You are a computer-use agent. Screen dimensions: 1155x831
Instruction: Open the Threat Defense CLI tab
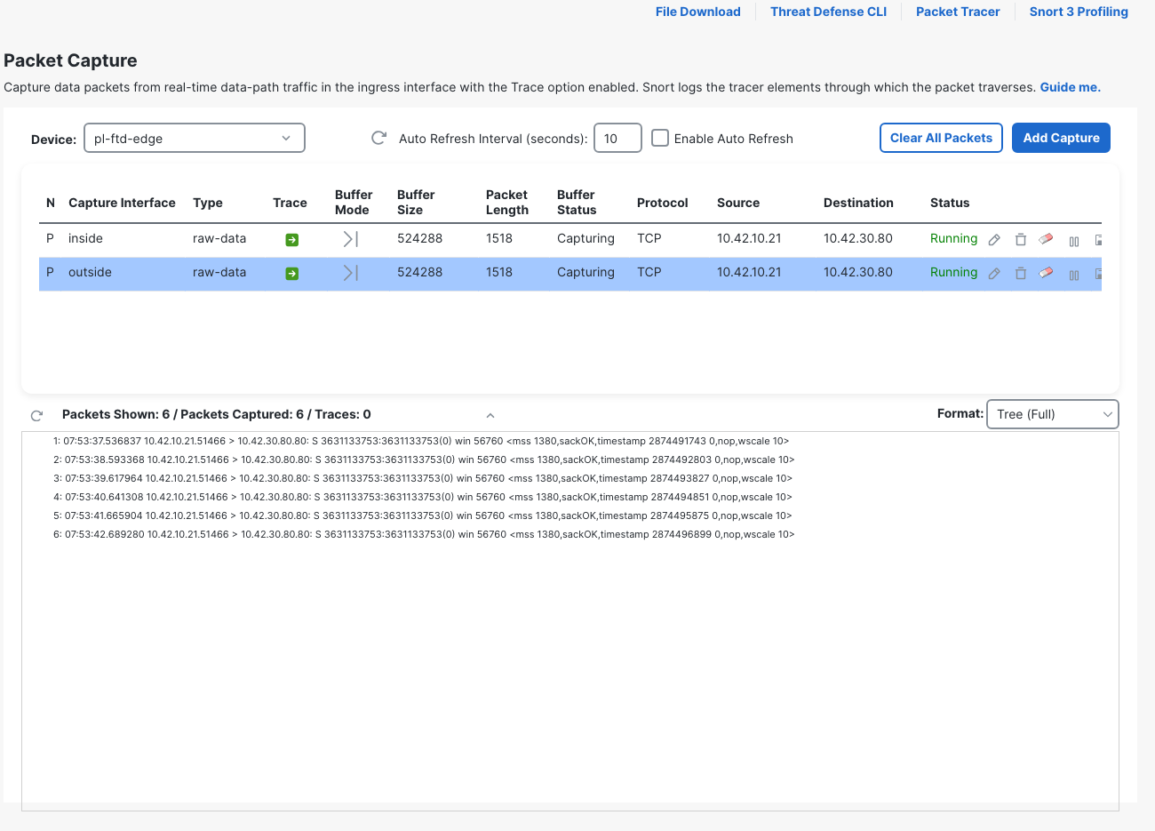tap(828, 12)
